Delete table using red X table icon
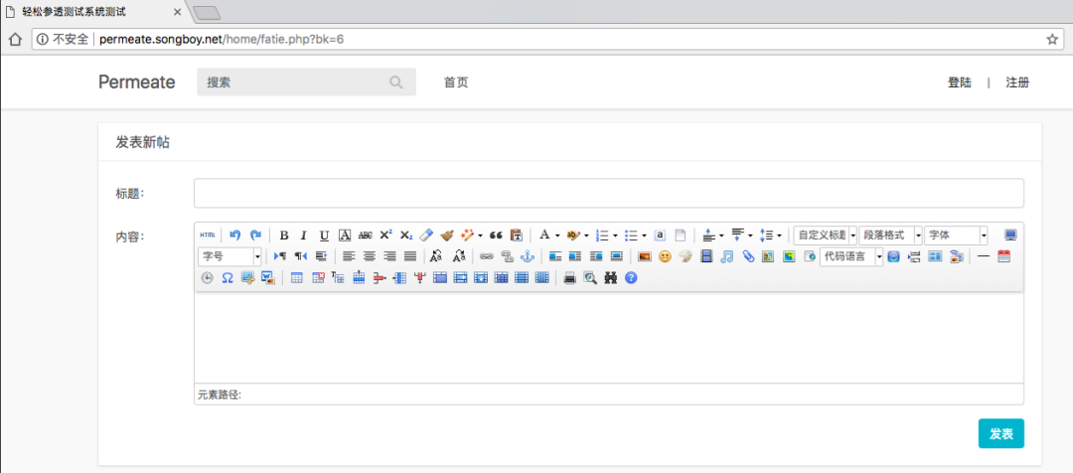This screenshot has width=1073, height=473. pyautogui.click(x=318, y=278)
